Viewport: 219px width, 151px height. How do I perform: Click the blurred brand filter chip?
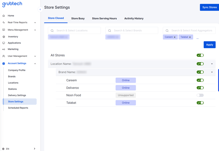tap(113, 37)
